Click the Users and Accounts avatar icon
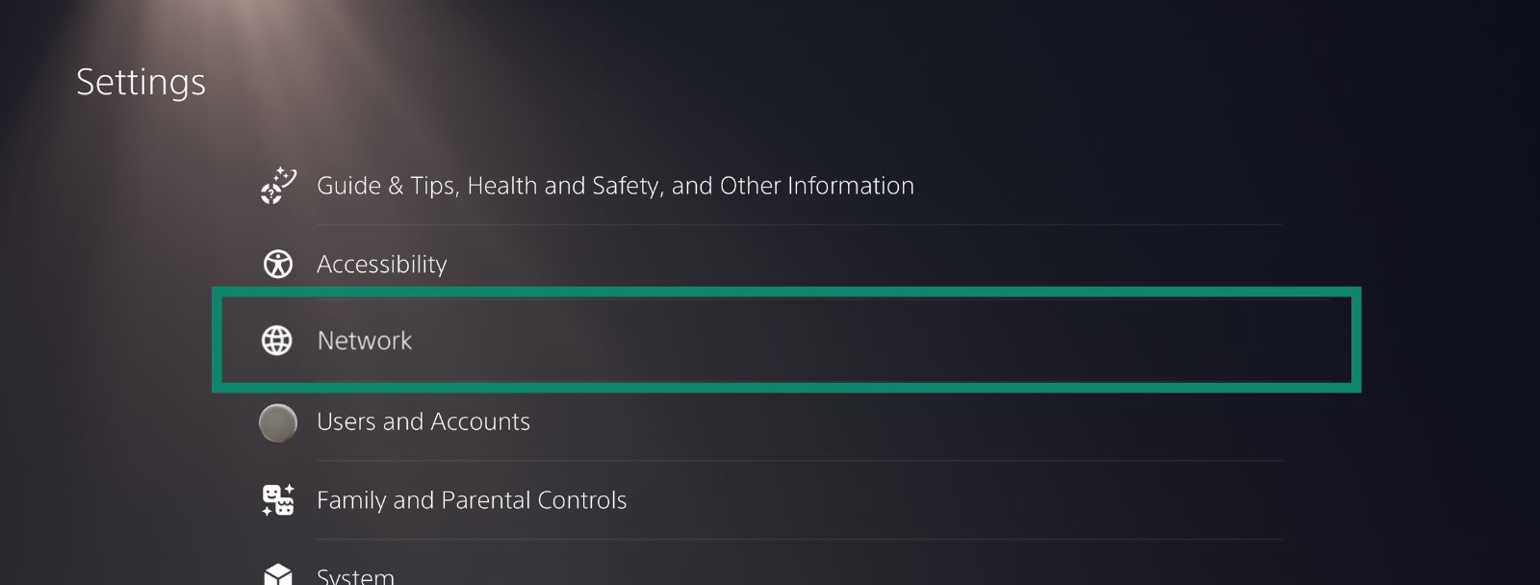The height and width of the screenshot is (585, 1540). click(278, 422)
